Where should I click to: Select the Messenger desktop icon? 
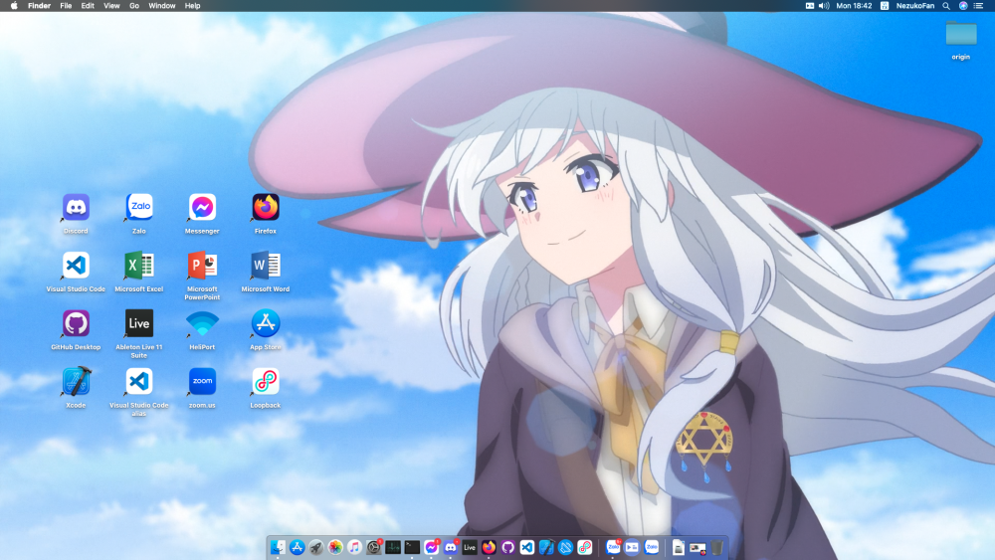point(202,207)
